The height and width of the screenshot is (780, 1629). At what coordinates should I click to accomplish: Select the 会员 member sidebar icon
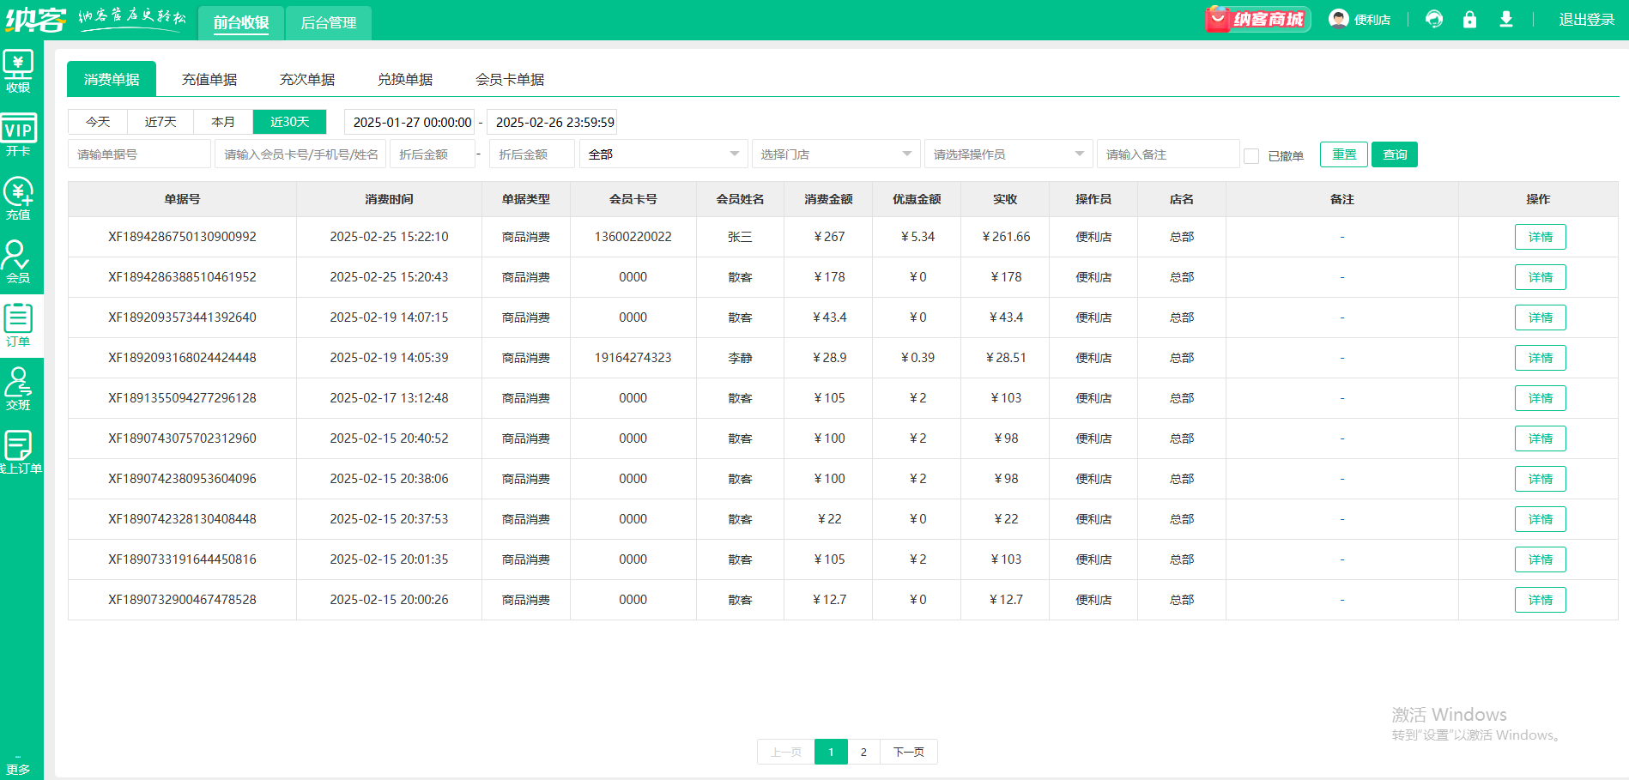(18, 262)
